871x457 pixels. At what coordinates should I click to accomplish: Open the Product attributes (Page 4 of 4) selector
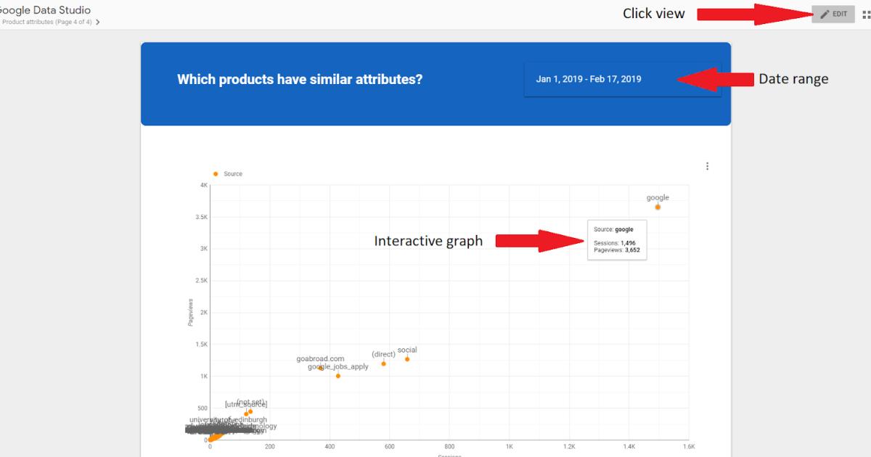point(47,22)
